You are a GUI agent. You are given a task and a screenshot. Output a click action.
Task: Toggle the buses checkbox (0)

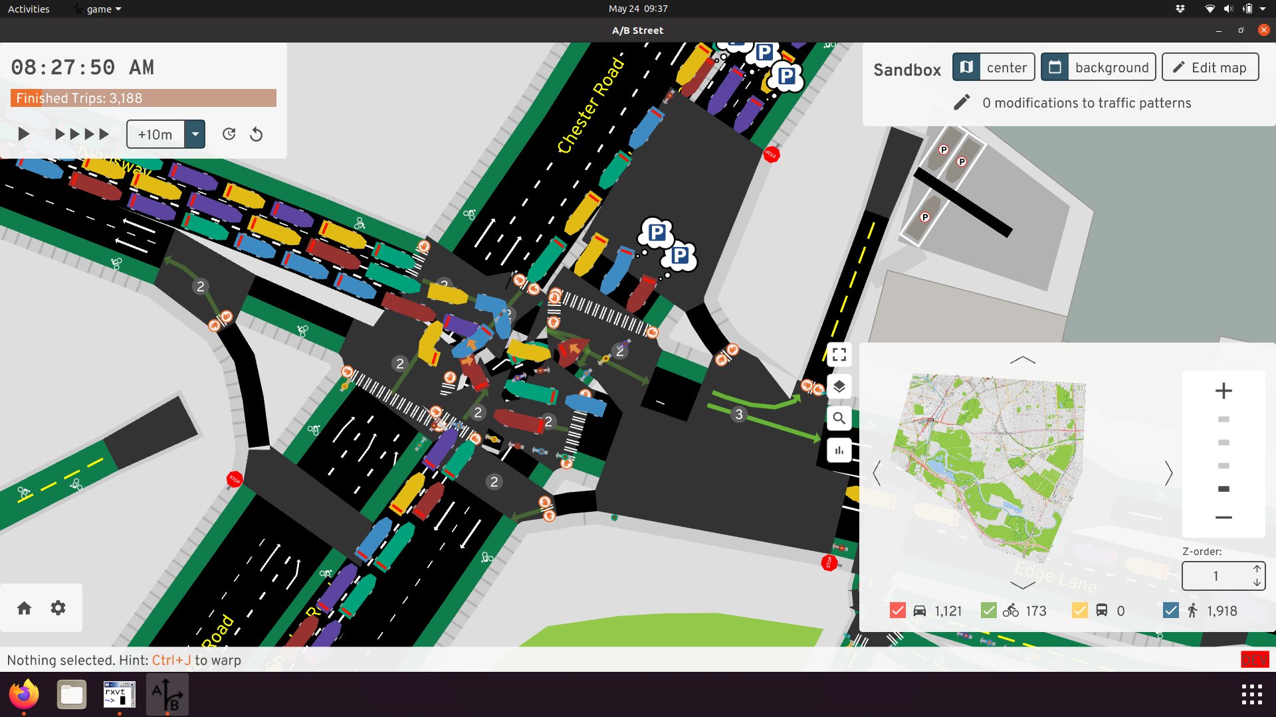[1080, 610]
